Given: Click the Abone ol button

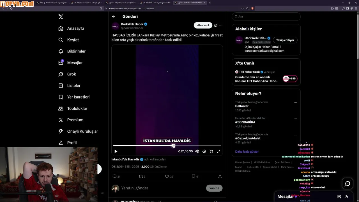Looking at the screenshot, I should click(203, 25).
